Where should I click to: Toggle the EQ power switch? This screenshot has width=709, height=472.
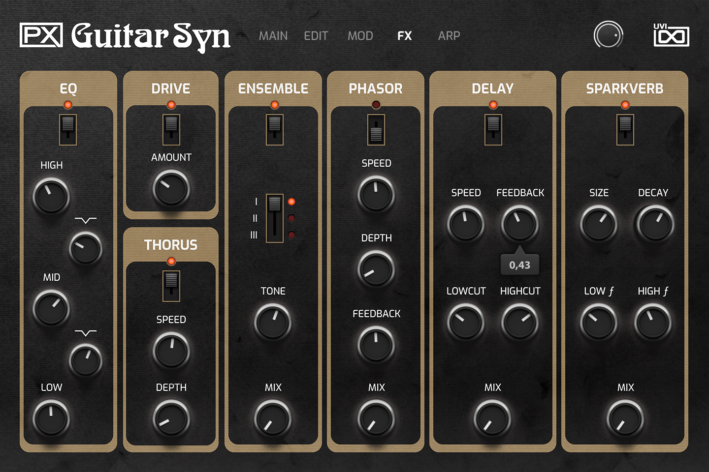point(68,130)
